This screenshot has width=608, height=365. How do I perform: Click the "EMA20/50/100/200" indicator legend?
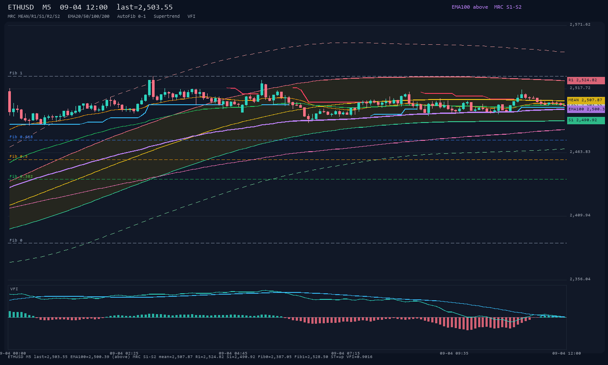point(89,16)
